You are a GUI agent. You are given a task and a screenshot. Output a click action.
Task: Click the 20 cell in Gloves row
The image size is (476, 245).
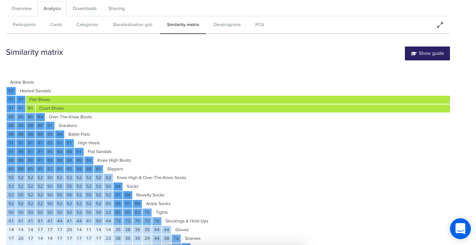69,230
